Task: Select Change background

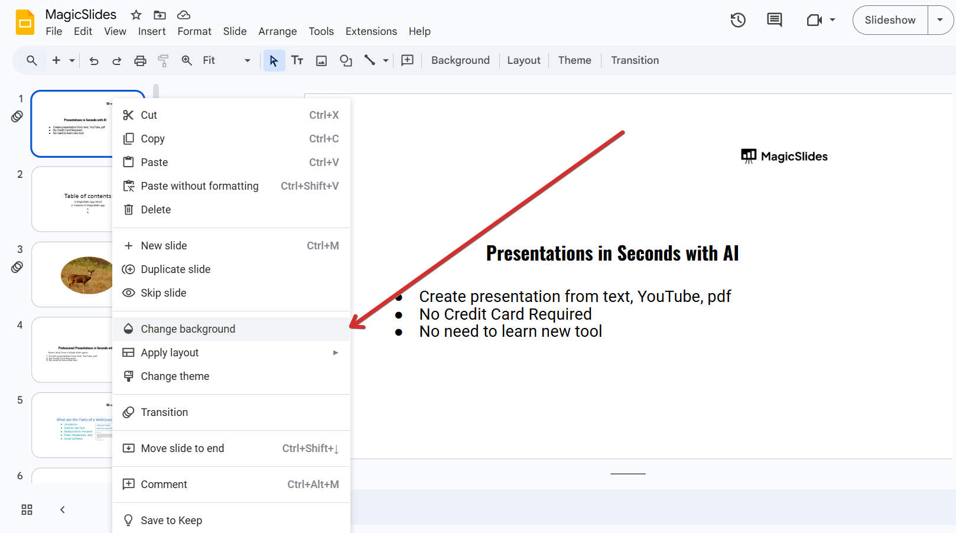Action: [x=232, y=329]
